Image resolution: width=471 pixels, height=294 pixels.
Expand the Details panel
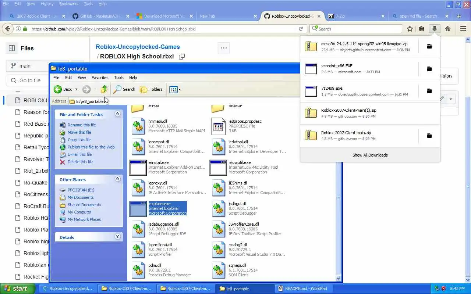pyautogui.click(x=118, y=237)
